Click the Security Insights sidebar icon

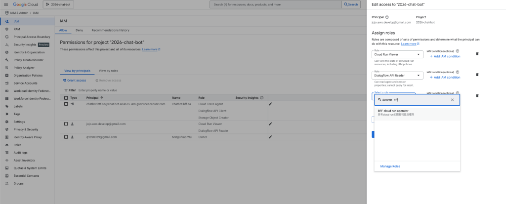click(7, 44)
